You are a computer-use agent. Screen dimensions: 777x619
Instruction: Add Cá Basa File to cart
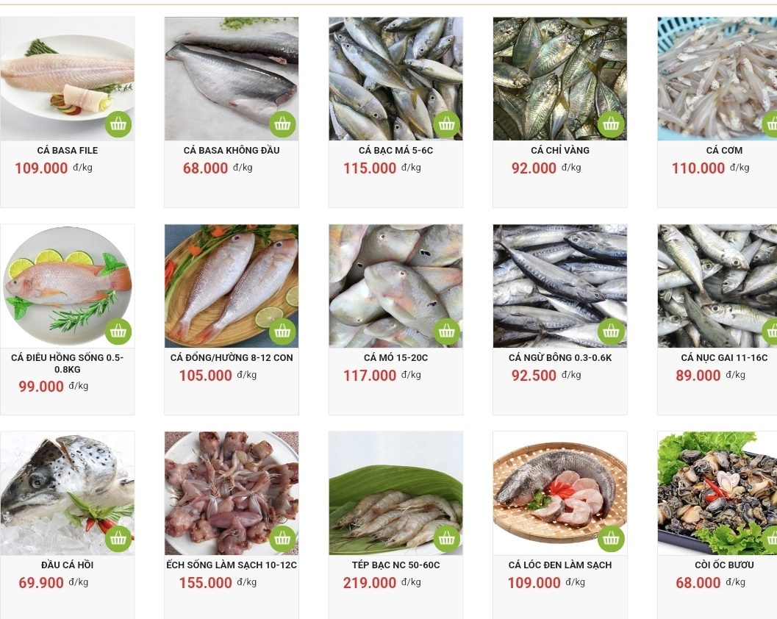pos(118,124)
